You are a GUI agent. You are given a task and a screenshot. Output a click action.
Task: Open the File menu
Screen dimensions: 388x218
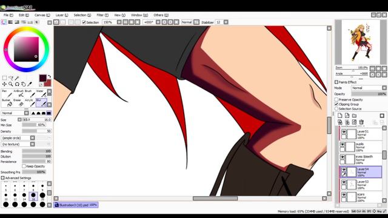pyautogui.click(x=8, y=15)
